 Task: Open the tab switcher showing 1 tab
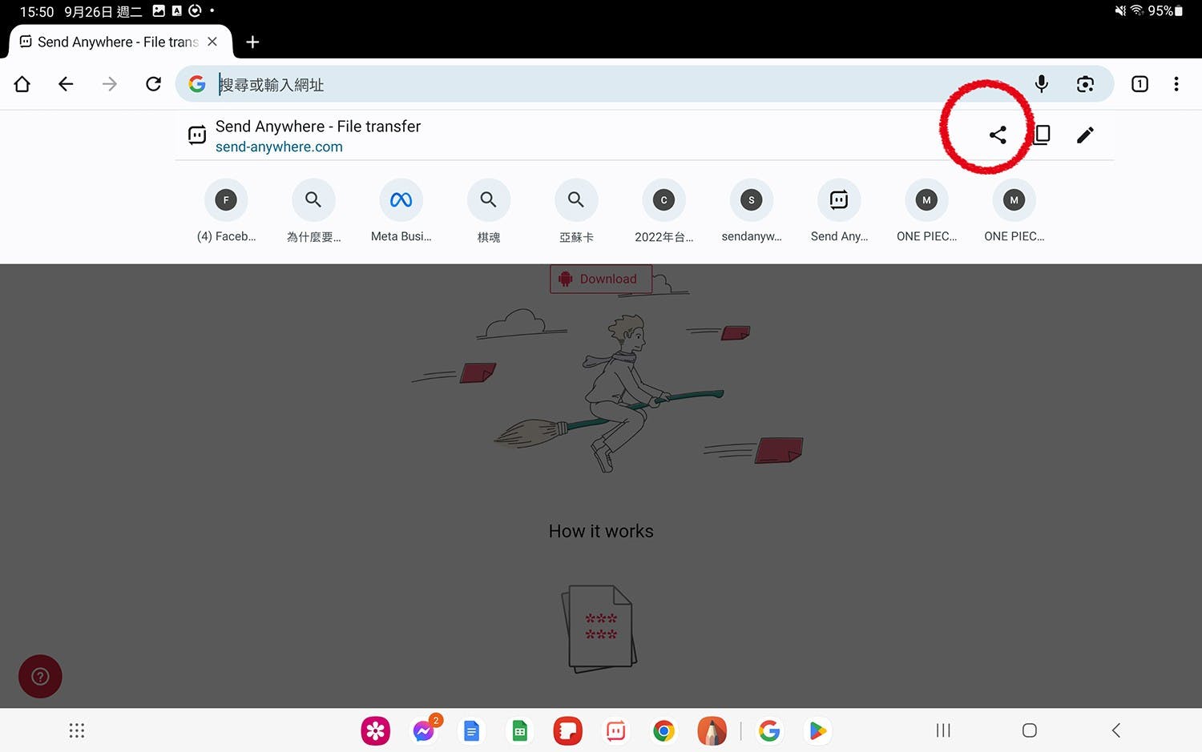pyautogui.click(x=1139, y=84)
